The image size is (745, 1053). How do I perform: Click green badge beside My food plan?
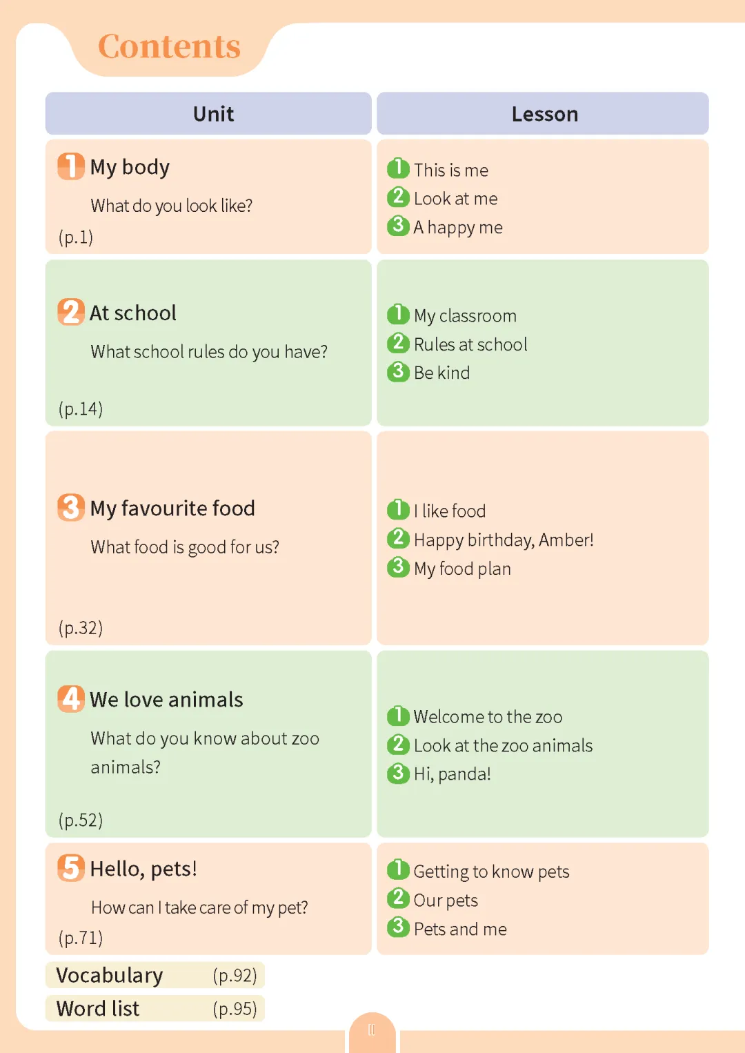point(398,567)
